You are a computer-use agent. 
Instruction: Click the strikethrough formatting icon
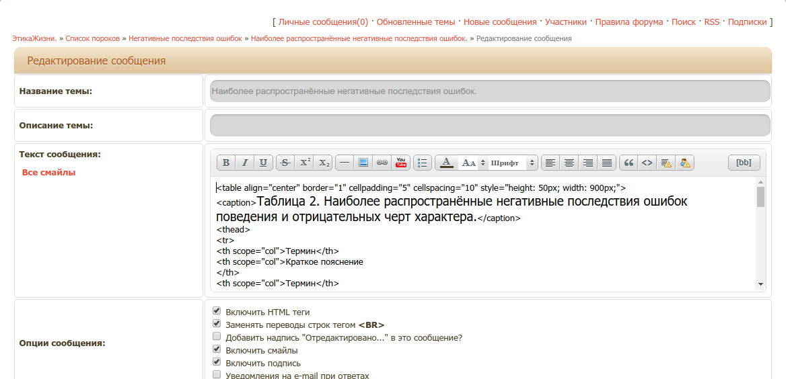coord(285,163)
